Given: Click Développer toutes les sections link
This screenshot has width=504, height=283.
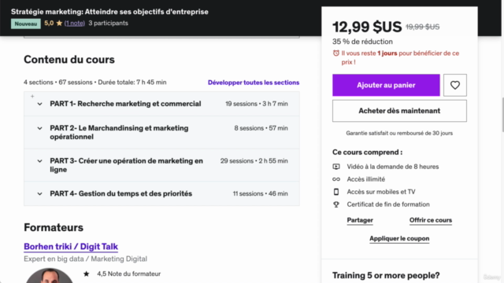Looking at the screenshot, I should point(254,83).
